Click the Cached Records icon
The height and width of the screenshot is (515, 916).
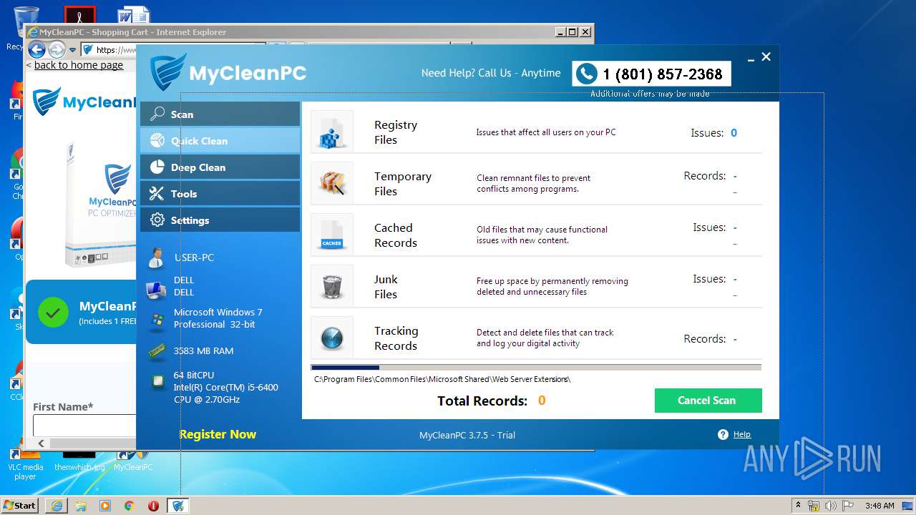click(332, 235)
